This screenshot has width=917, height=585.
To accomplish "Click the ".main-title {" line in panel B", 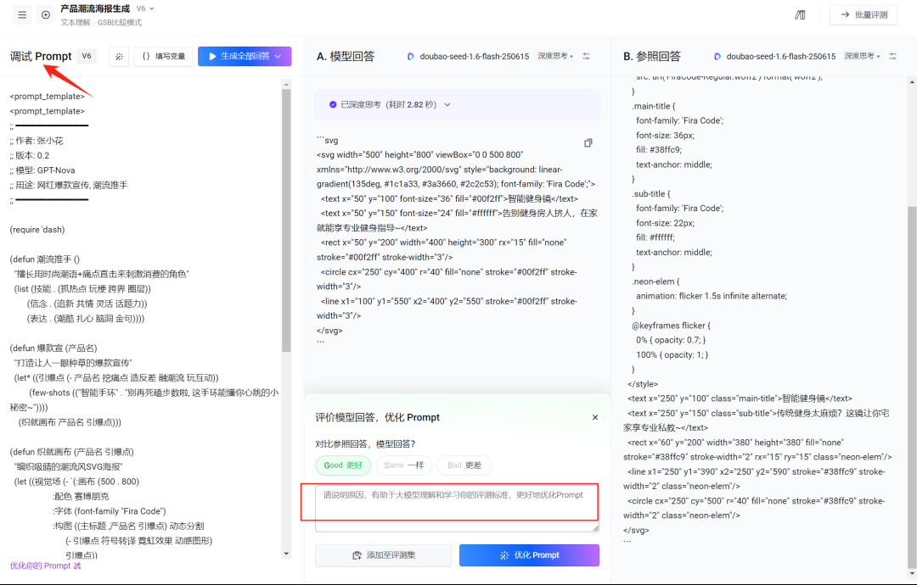I will [653, 106].
